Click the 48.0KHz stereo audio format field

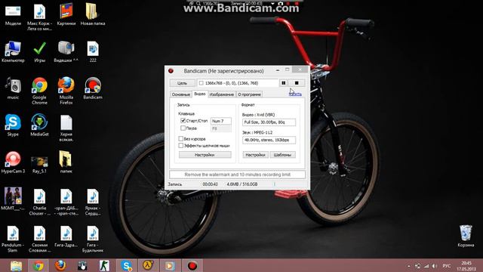coord(269,140)
